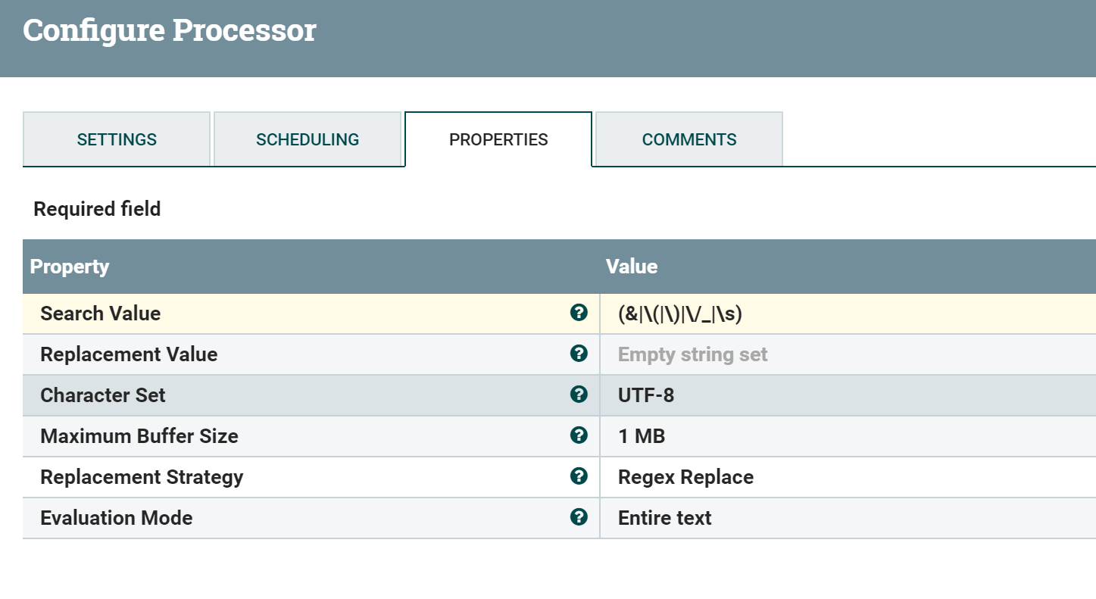Switch to the Scheduling tab
The height and width of the screenshot is (599, 1096).
coord(308,139)
